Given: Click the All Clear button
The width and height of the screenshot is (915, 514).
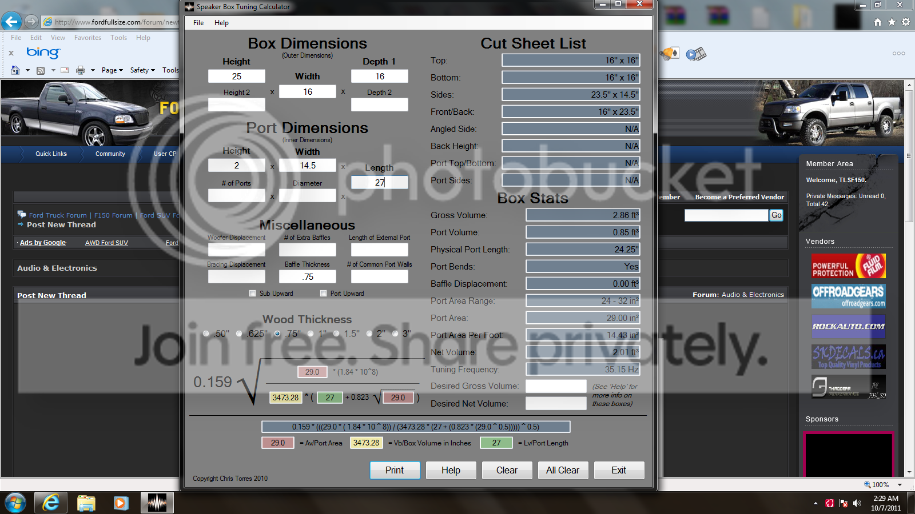Looking at the screenshot, I should (563, 470).
